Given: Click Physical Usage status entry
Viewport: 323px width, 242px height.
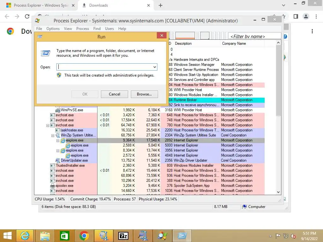Looking at the screenshot, I should pyautogui.click(x=158, y=199).
